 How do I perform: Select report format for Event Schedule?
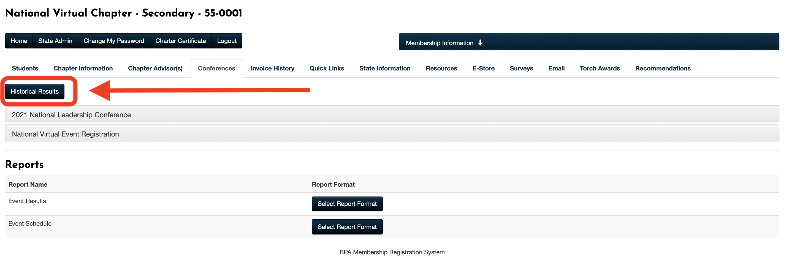[x=347, y=226]
